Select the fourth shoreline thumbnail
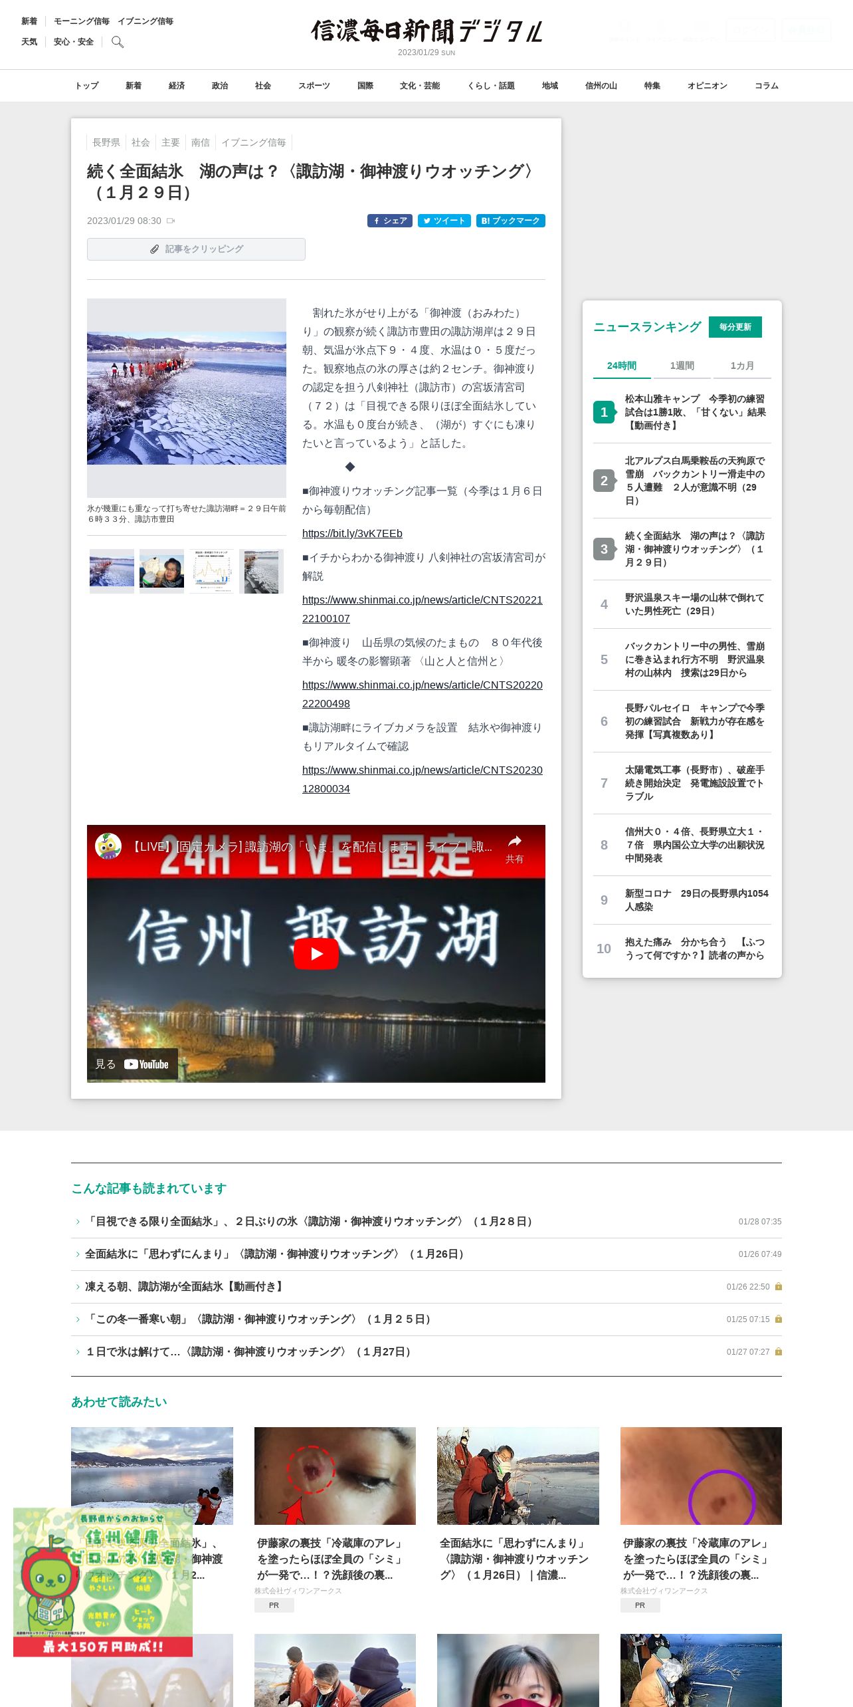Screen dimensions: 853x1707 pos(261,571)
